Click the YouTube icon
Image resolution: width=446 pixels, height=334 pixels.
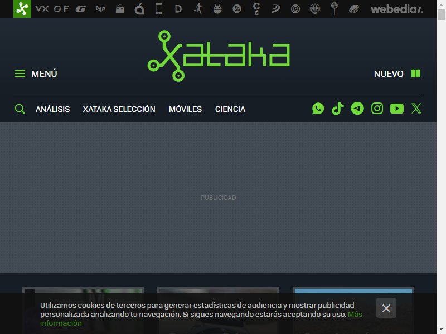(397, 109)
